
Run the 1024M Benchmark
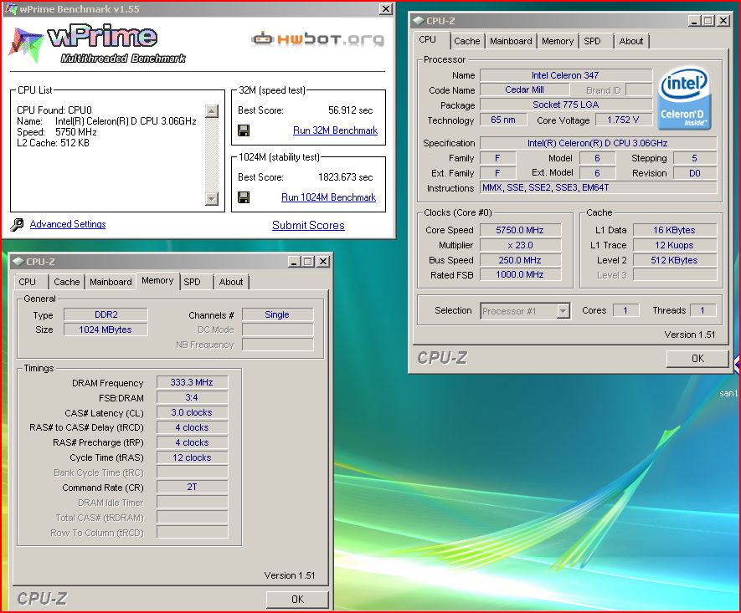[328, 197]
